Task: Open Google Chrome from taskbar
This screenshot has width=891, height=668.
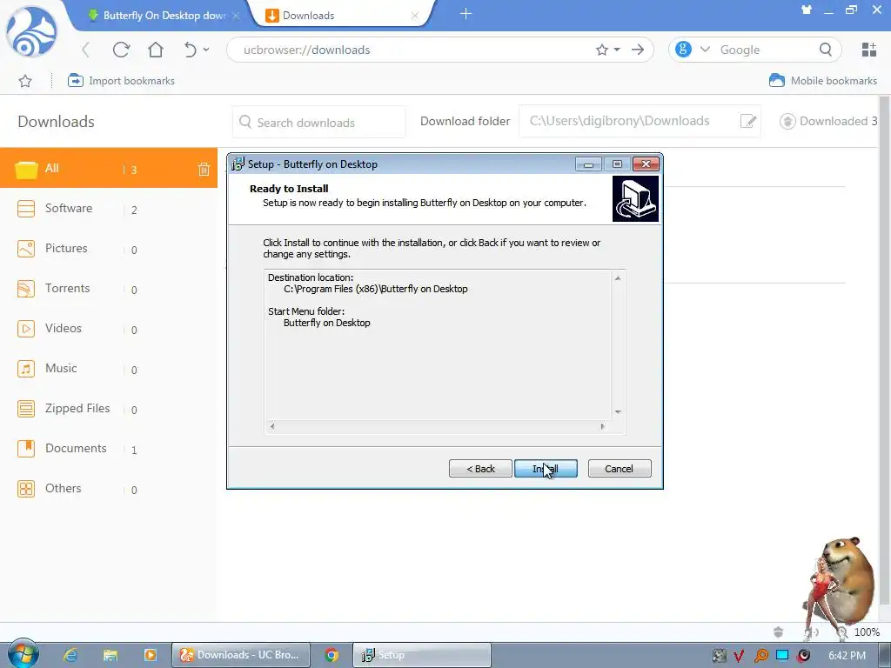Action: (332, 655)
